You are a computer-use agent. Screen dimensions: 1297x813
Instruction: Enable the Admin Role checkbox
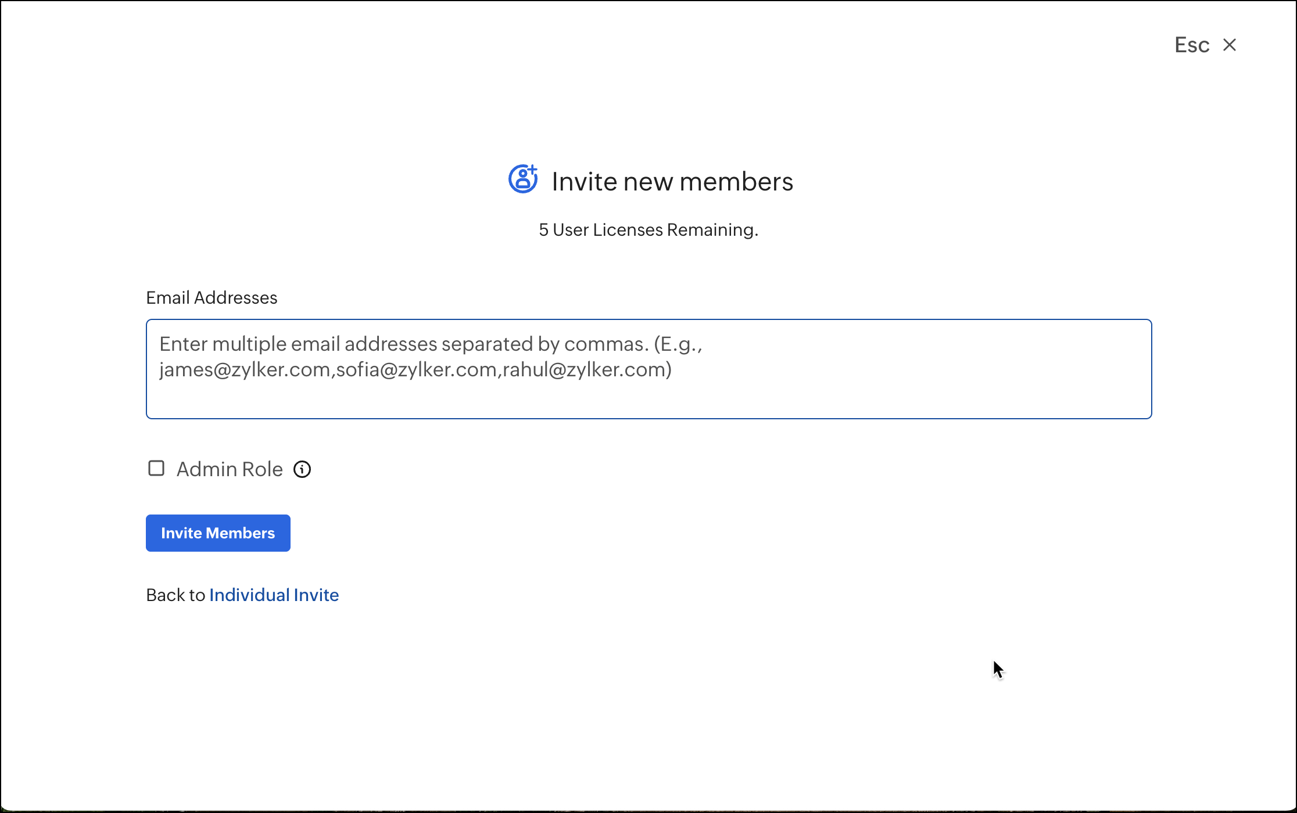pyautogui.click(x=156, y=468)
